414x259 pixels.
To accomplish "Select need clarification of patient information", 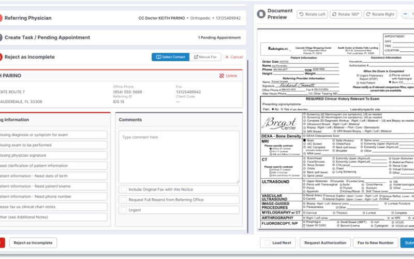I will 53,166.
